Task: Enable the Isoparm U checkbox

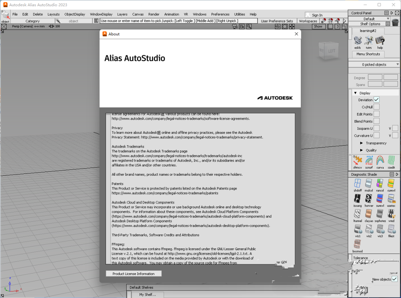Action: pyautogui.click(x=376, y=128)
